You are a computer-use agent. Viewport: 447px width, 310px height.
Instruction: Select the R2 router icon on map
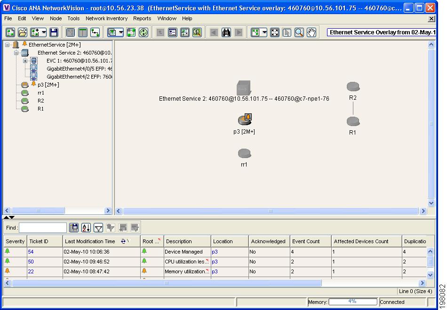pos(353,87)
